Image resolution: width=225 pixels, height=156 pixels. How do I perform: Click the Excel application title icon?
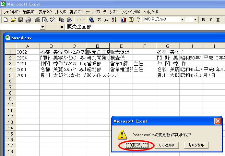(x=3, y=4)
